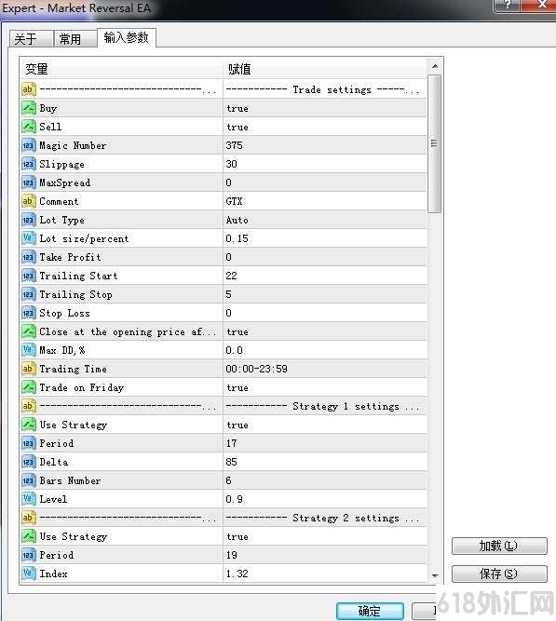The width and height of the screenshot is (556, 621).
Task: Toggle Strategy 1 Use Strategy value
Action: tap(325, 425)
